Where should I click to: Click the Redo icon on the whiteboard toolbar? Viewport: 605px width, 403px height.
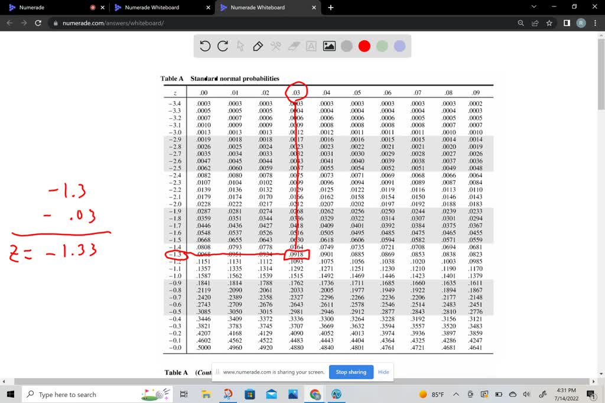[x=222, y=46]
